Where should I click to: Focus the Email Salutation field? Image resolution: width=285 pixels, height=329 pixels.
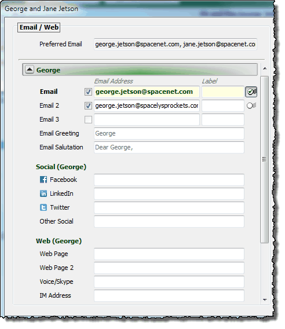coord(169,147)
